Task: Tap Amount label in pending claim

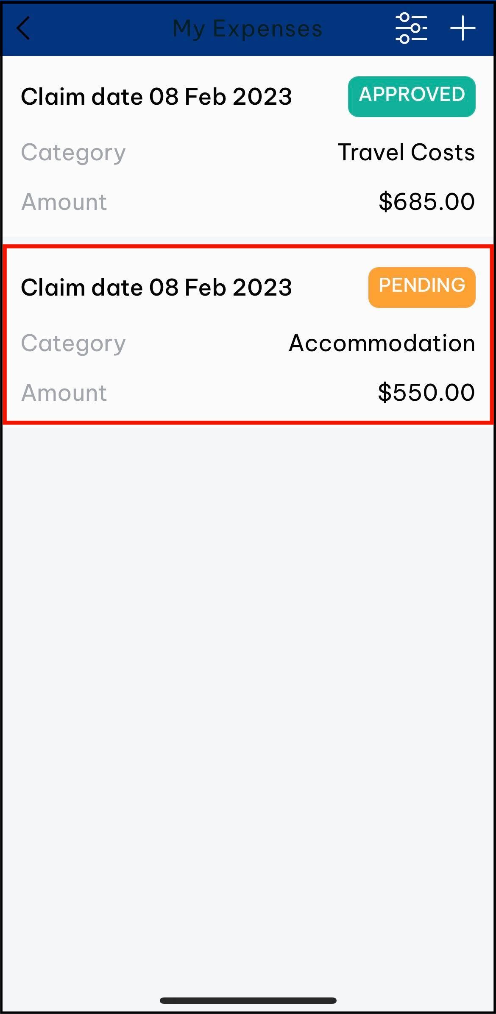Action: click(x=64, y=393)
